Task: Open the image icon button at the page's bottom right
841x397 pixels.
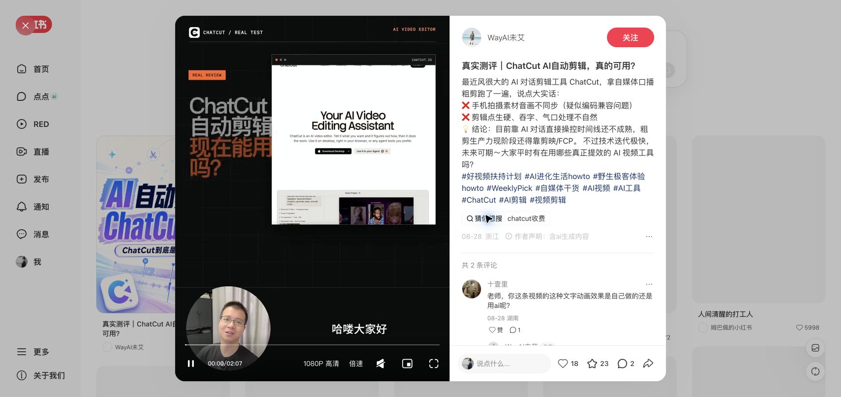Action: tap(815, 348)
